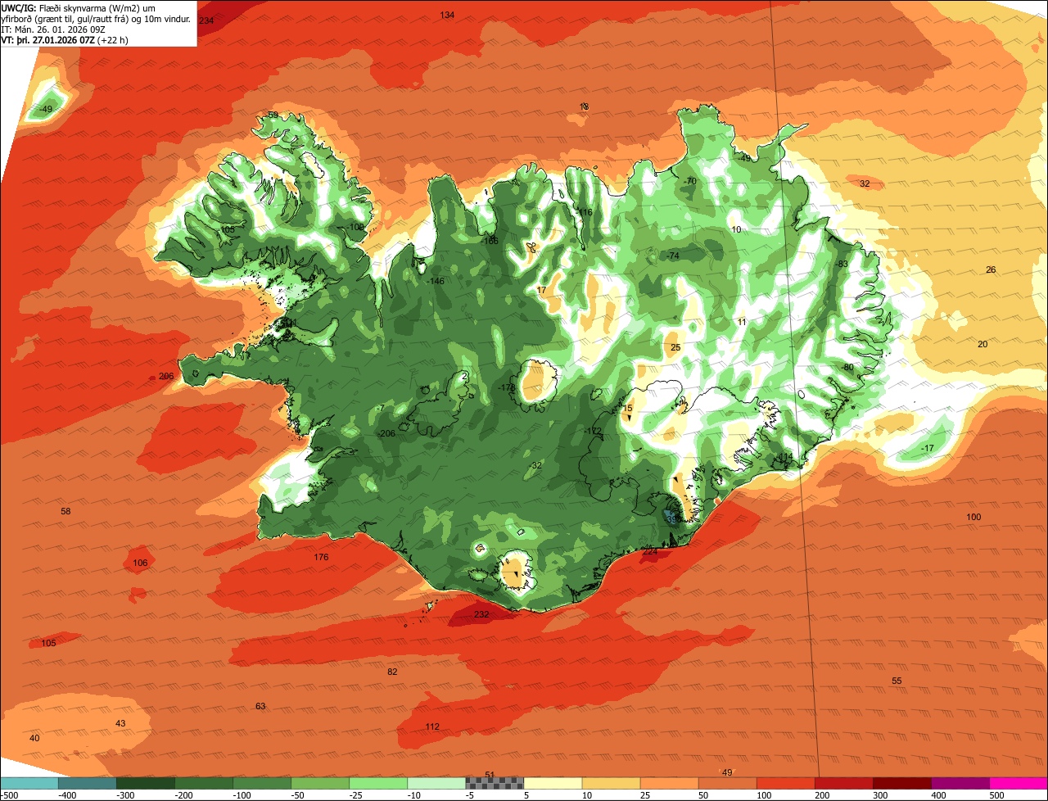Click the map value '206'
This screenshot has height=801, width=1048.
(166, 377)
